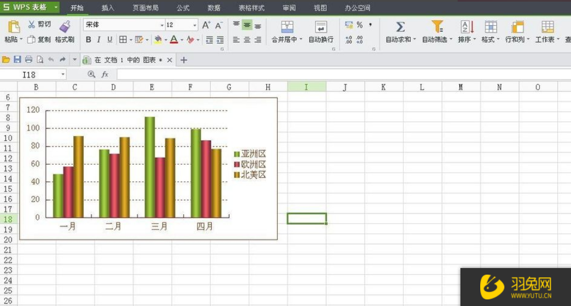Expand the AutoSum (自动求和) dropdown arrow
The height and width of the screenshot is (306, 571).
[x=414, y=40]
